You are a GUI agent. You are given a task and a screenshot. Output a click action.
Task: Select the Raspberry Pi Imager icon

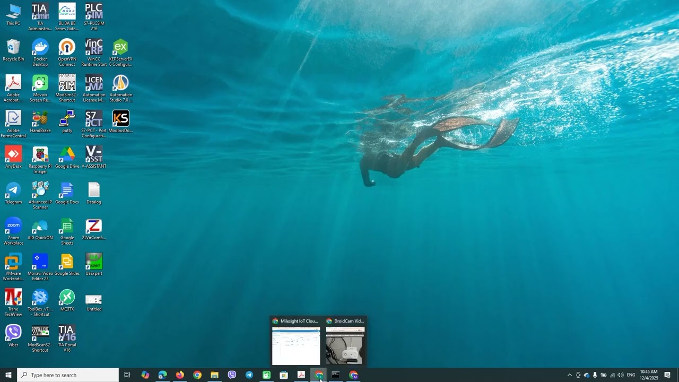(x=40, y=160)
